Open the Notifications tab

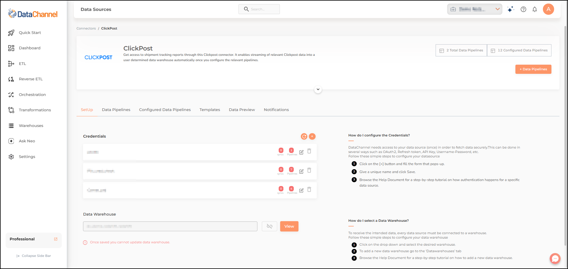(276, 110)
